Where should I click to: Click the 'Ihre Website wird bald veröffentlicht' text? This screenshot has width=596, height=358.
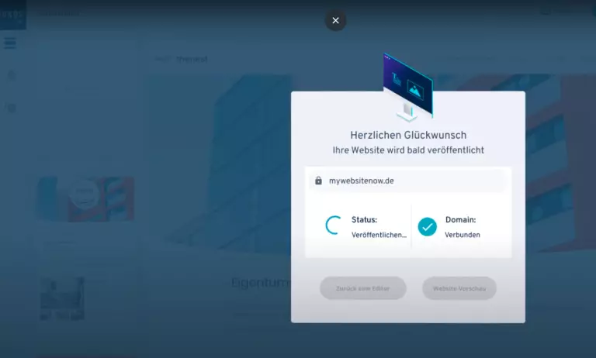(x=408, y=150)
